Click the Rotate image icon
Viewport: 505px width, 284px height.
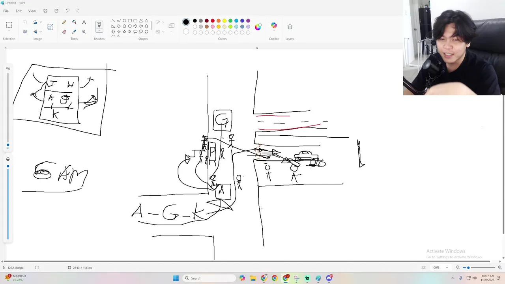click(35, 22)
